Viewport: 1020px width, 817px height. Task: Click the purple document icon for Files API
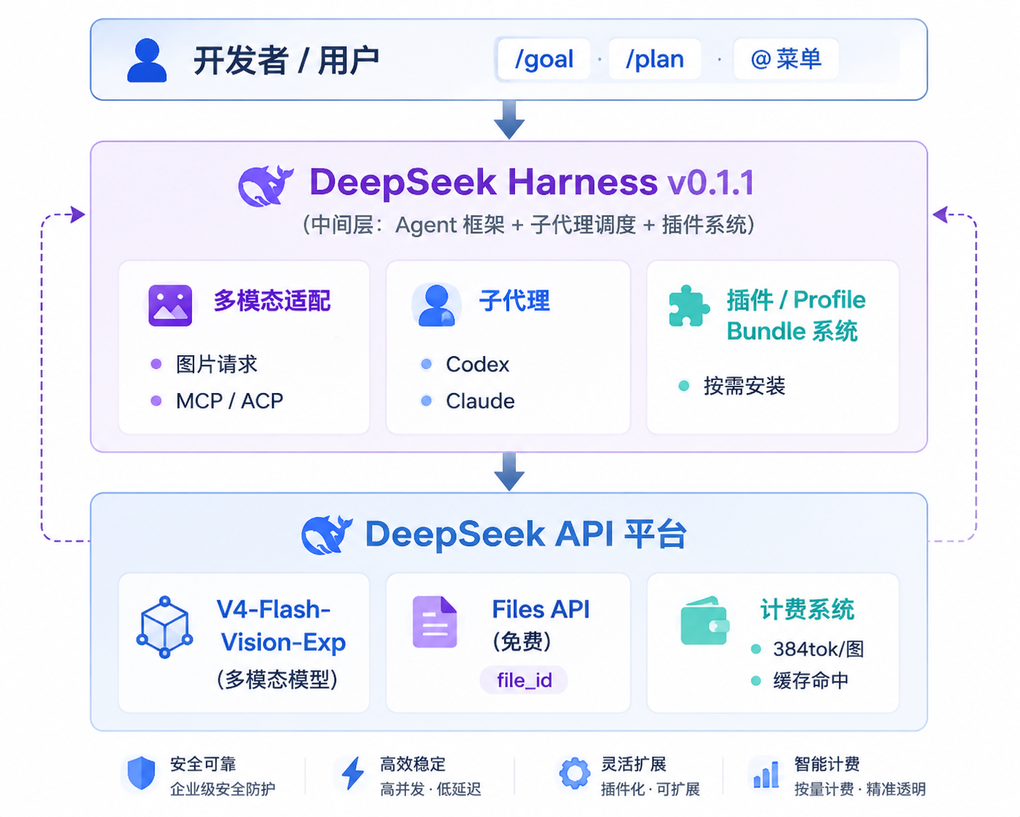click(434, 622)
